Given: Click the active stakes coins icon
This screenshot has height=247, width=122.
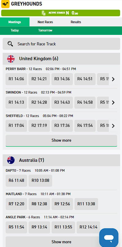Looking at the screenshot, I should click(44, 13).
